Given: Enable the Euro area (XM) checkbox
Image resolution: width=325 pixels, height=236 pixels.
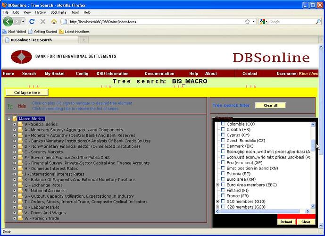Looking at the screenshot, I should tap(223, 179).
